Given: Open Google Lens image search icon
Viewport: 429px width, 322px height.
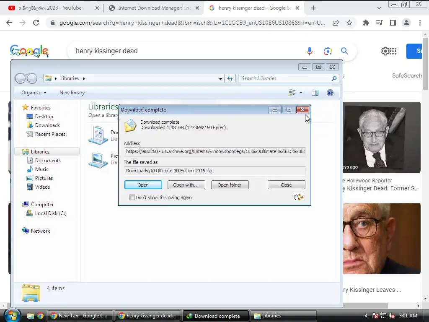Looking at the screenshot, I should 328,51.
